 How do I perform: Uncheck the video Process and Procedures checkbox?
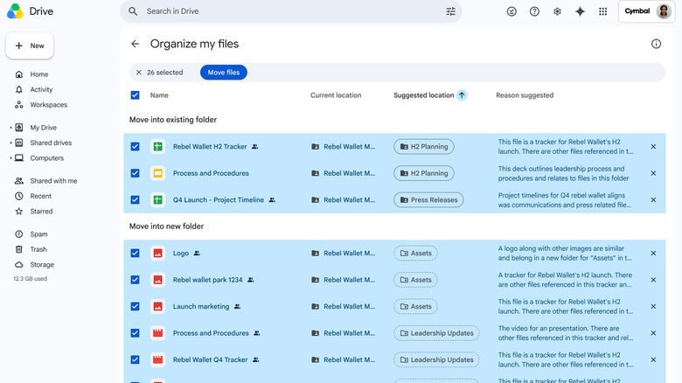click(x=136, y=333)
